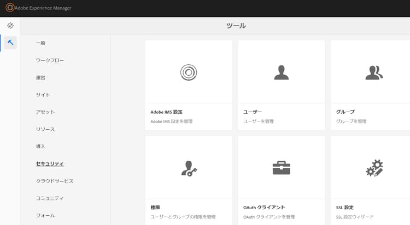
Task: Choose アセット in the side list
Action: [45, 112]
